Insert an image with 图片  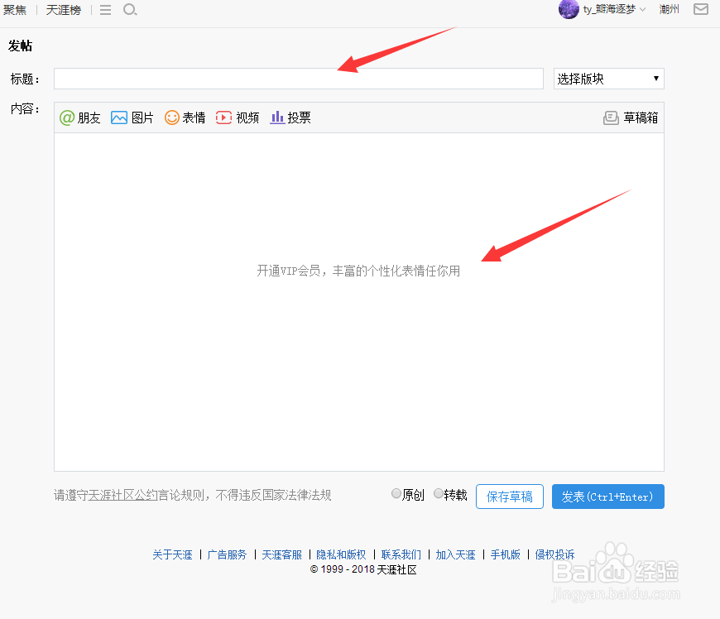132,118
